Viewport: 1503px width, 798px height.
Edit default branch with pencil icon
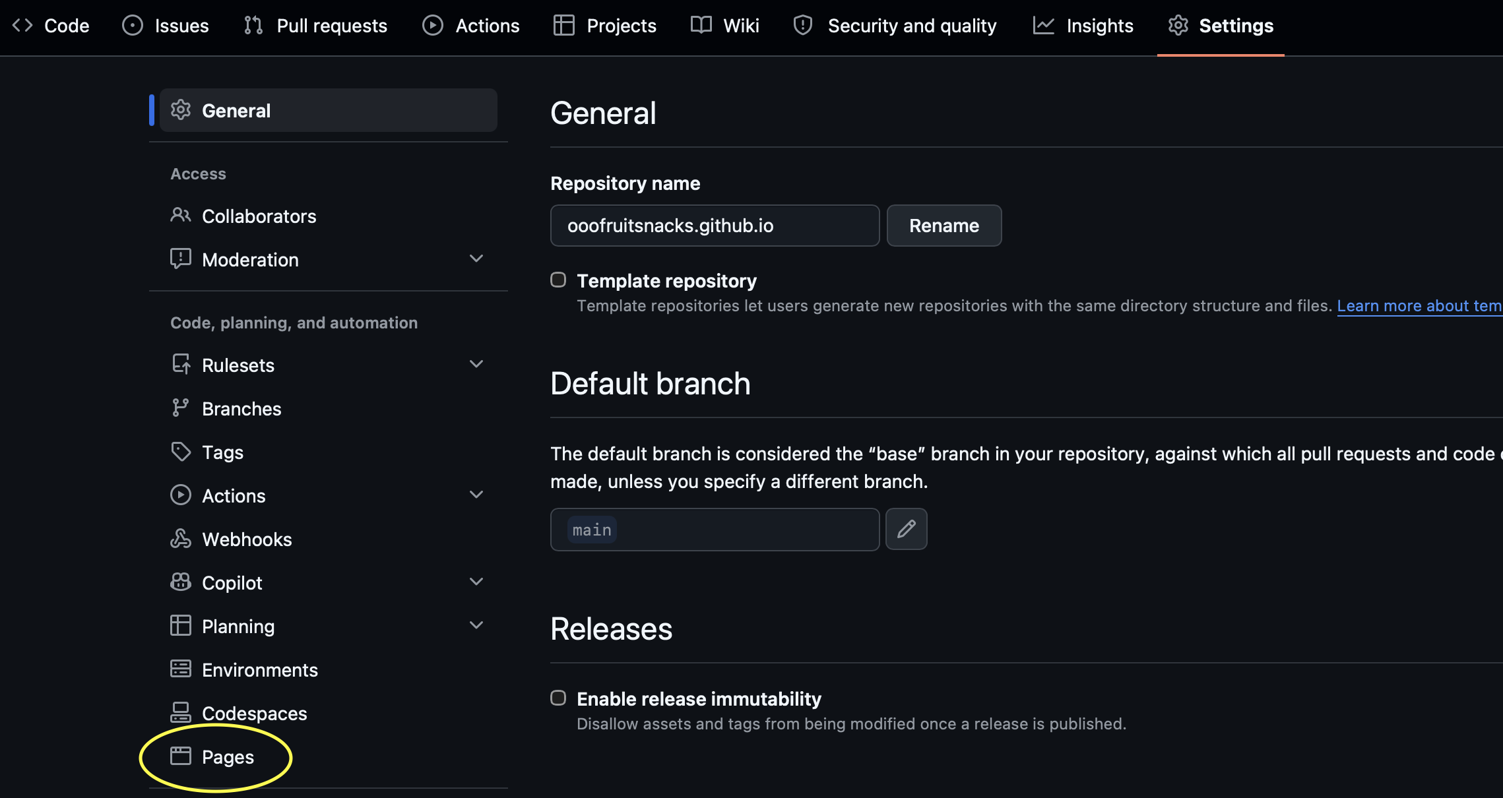pyautogui.click(x=907, y=529)
